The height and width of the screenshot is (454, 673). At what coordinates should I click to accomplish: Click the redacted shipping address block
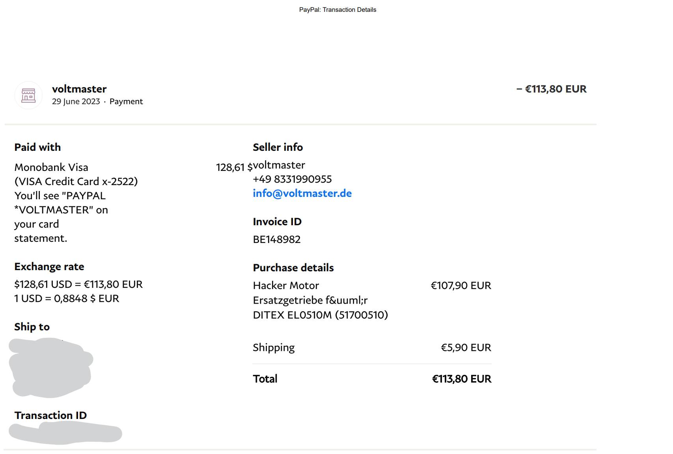coord(51,367)
